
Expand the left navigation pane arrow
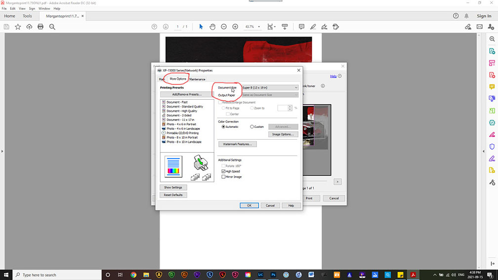2,152
